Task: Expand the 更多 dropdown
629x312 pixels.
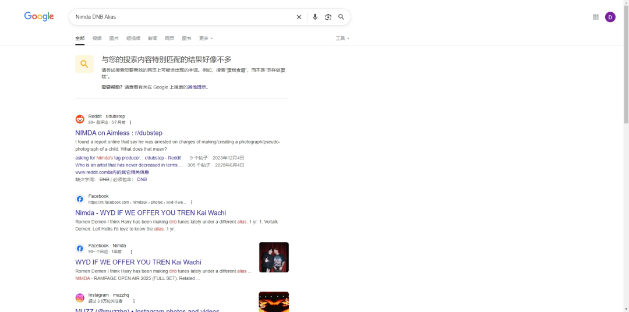Action: click(x=206, y=38)
